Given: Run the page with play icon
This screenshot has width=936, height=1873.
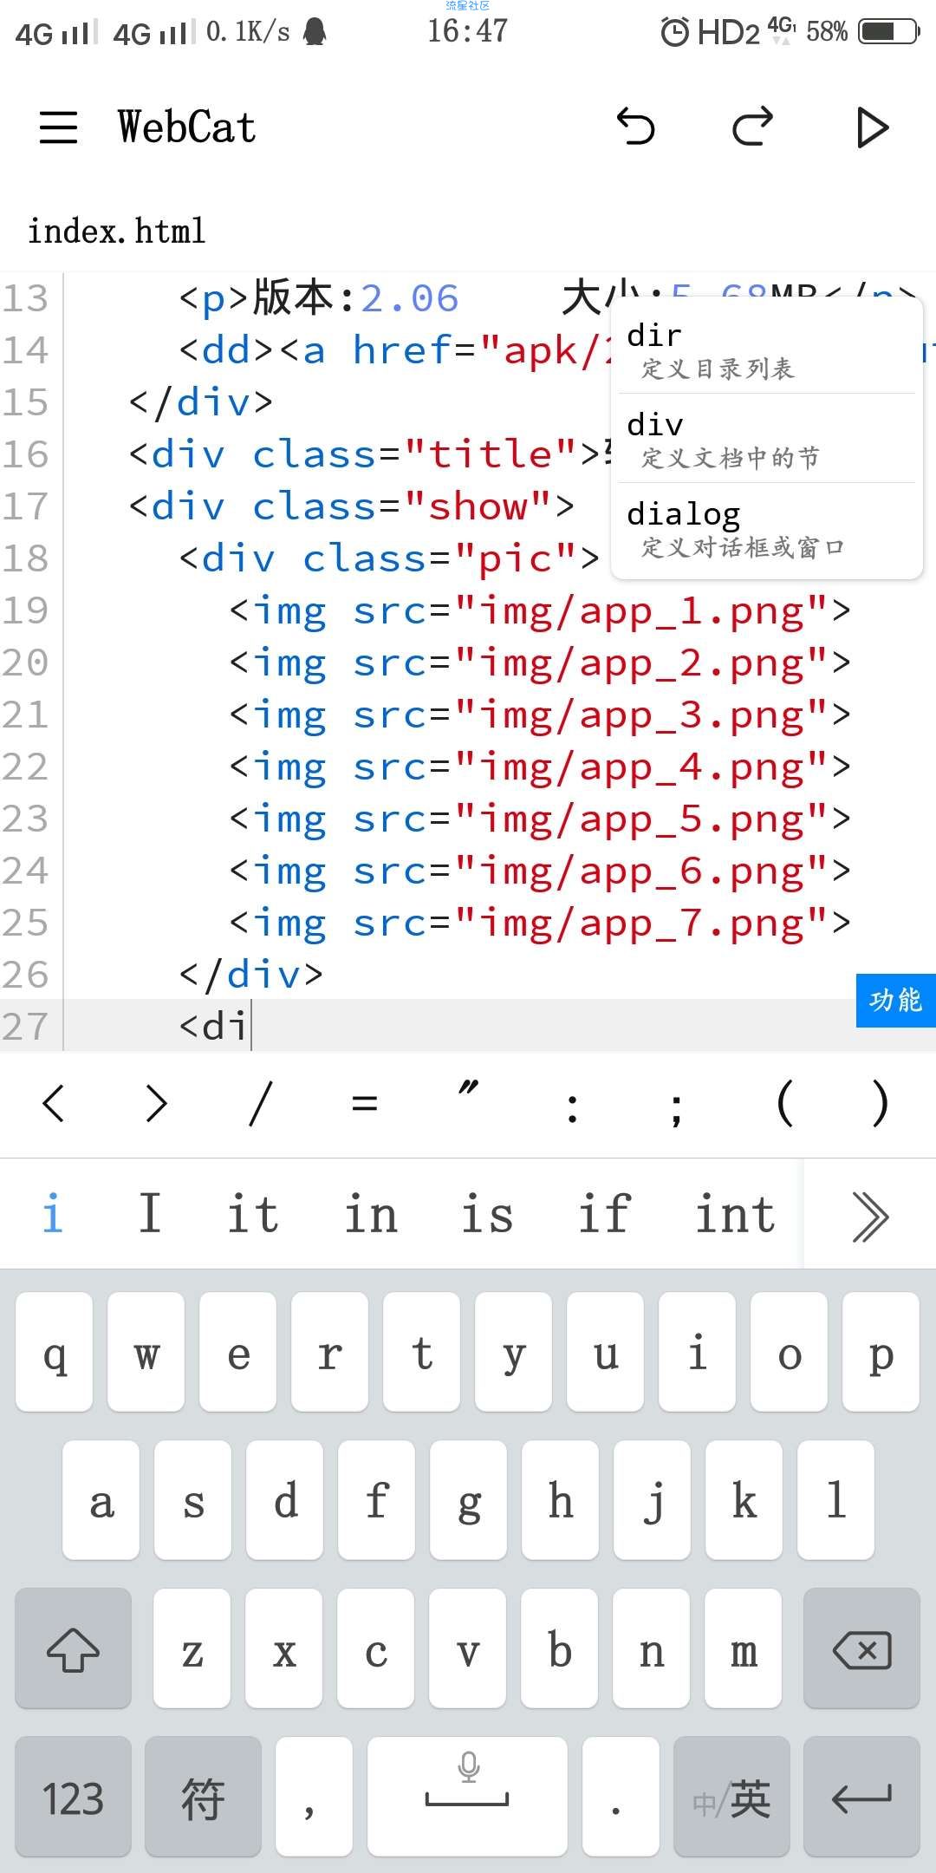Looking at the screenshot, I should (x=872, y=127).
